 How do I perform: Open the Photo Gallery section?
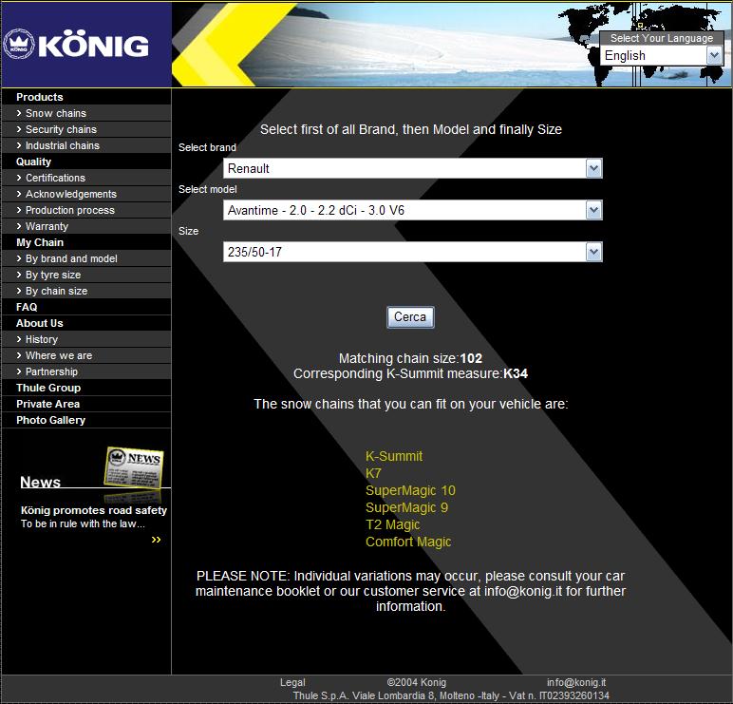pyautogui.click(x=50, y=420)
